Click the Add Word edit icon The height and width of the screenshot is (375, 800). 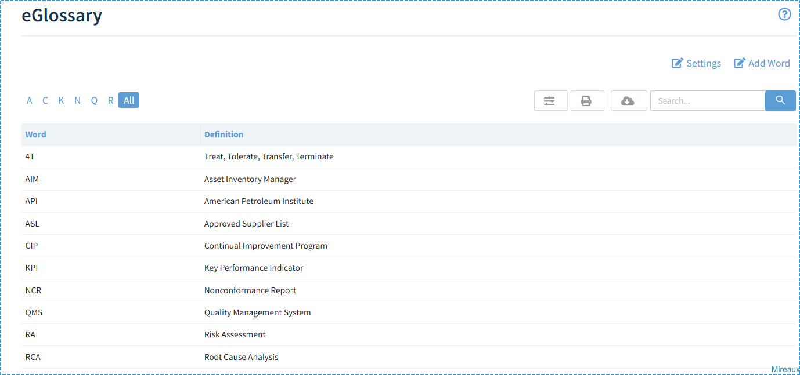[739, 63]
